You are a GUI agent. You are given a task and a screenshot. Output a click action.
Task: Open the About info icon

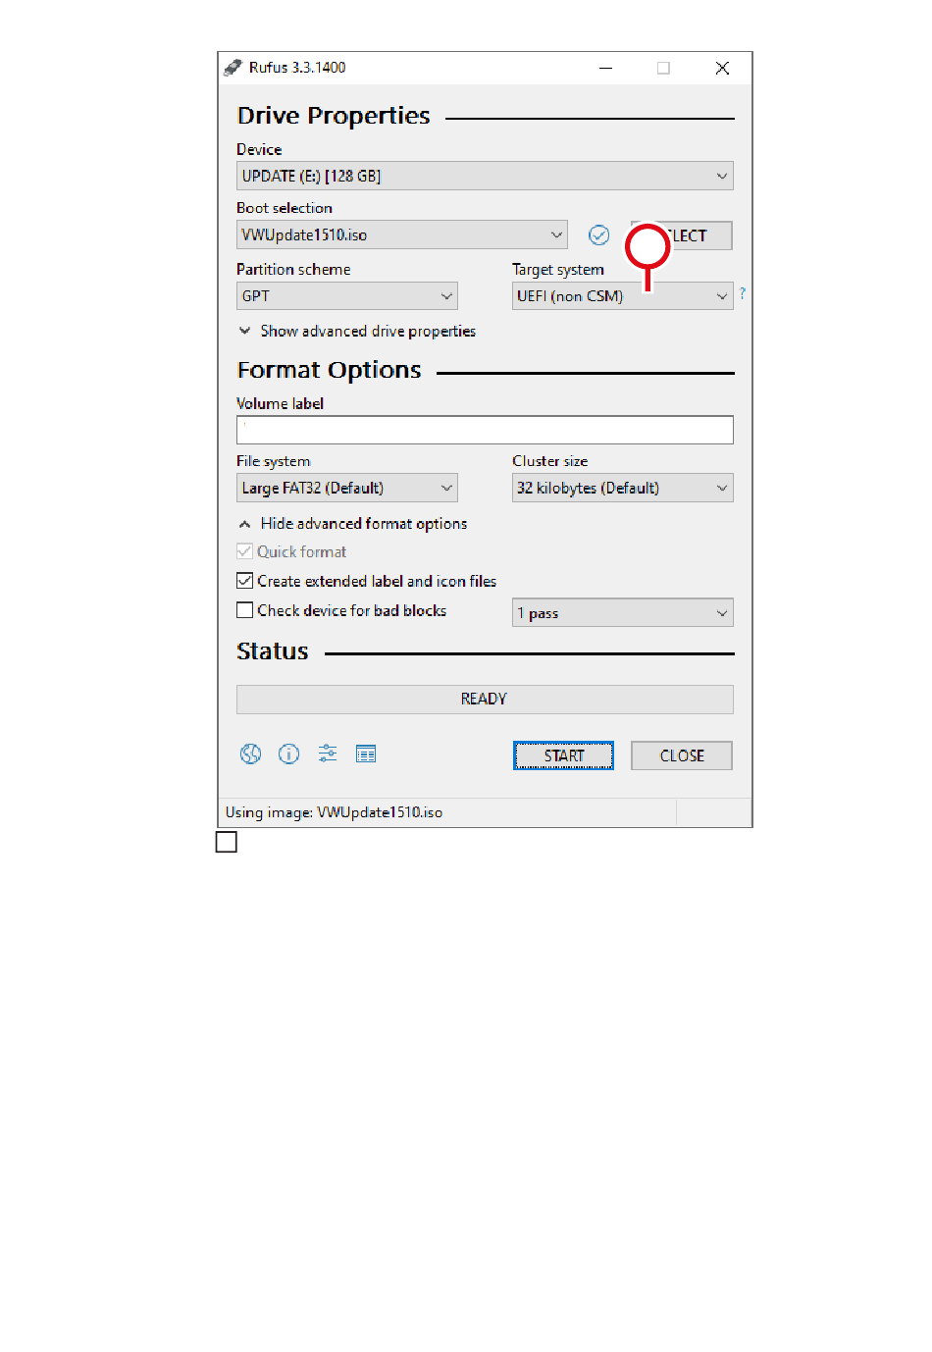tap(288, 754)
